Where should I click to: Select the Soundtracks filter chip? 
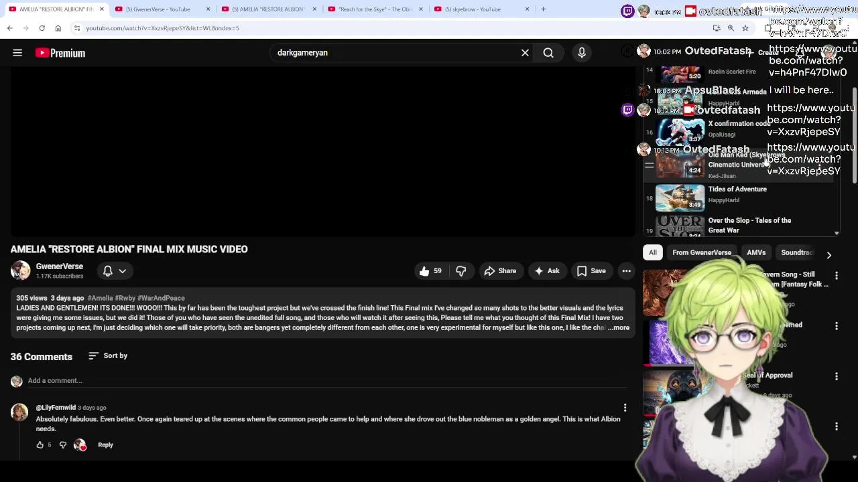point(796,252)
